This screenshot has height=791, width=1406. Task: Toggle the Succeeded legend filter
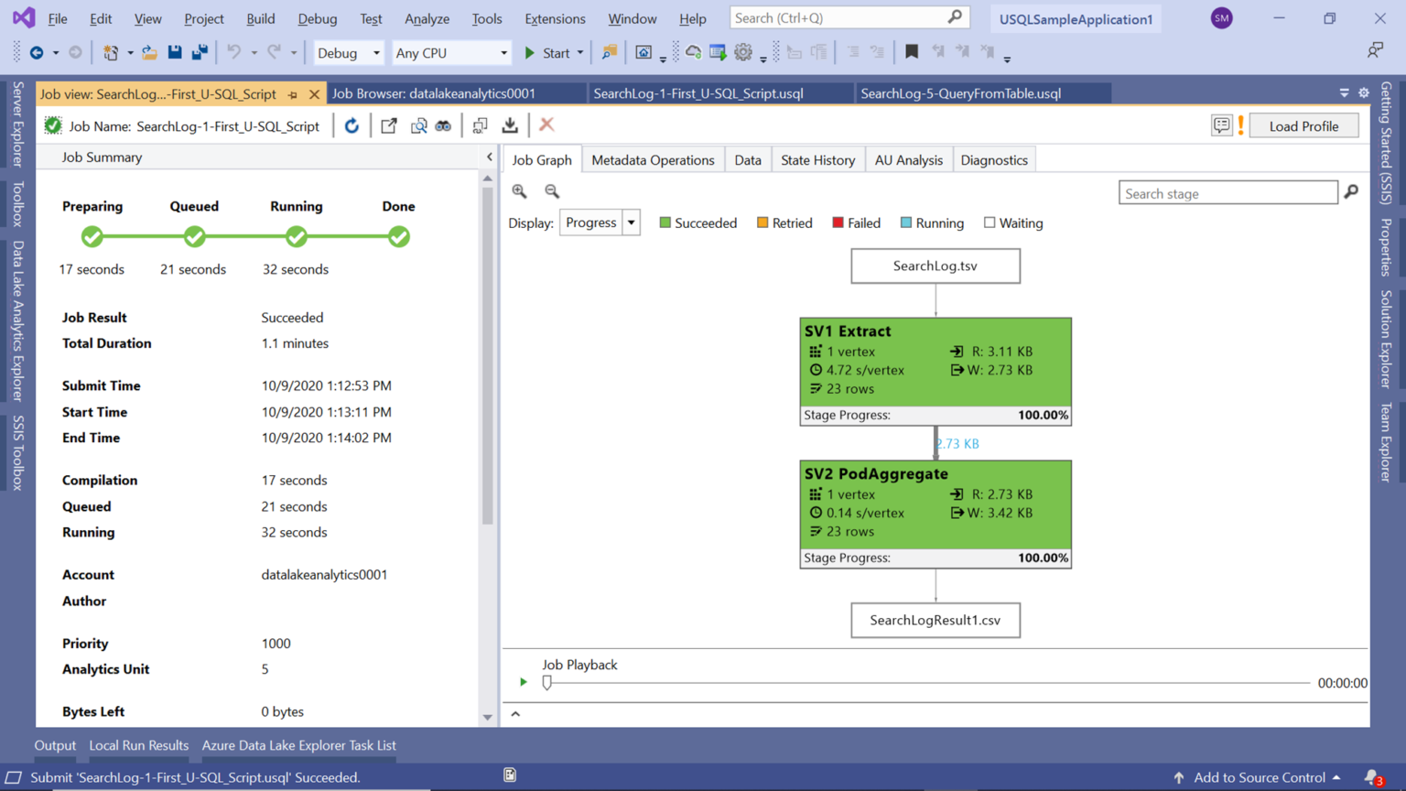click(665, 222)
